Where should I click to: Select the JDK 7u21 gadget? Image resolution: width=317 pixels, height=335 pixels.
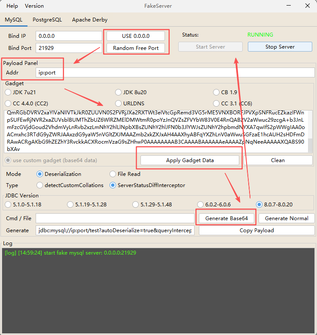[x=8, y=92]
